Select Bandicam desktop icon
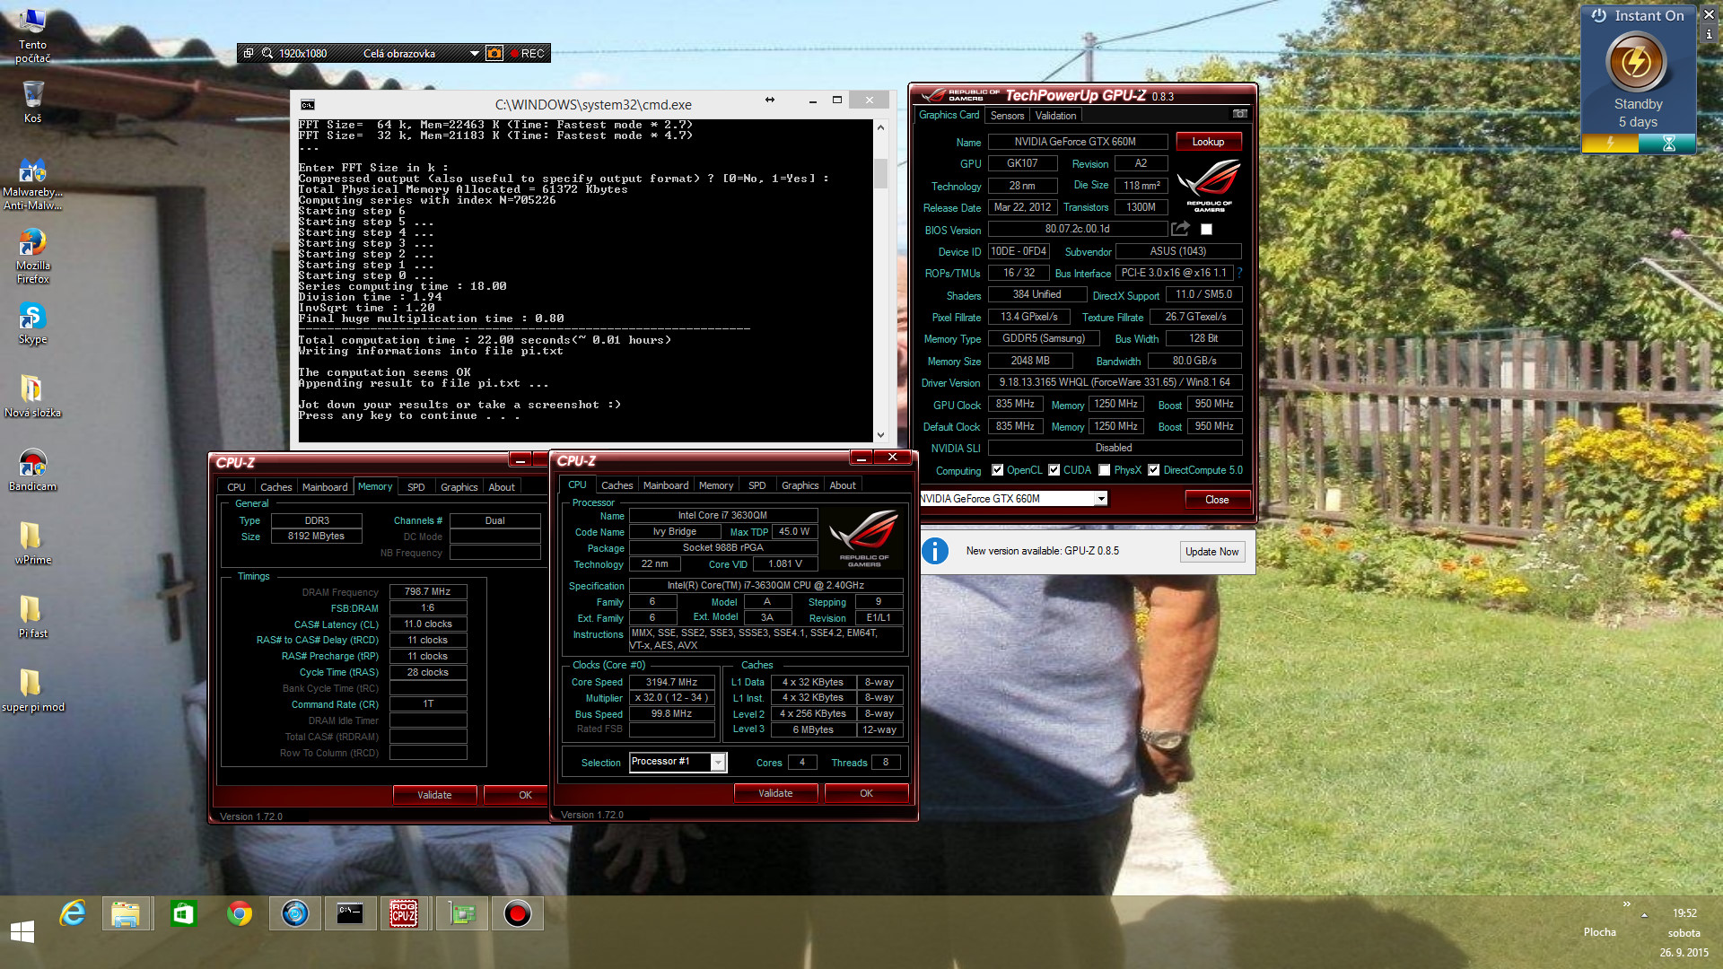The image size is (1723, 969). tap(32, 469)
